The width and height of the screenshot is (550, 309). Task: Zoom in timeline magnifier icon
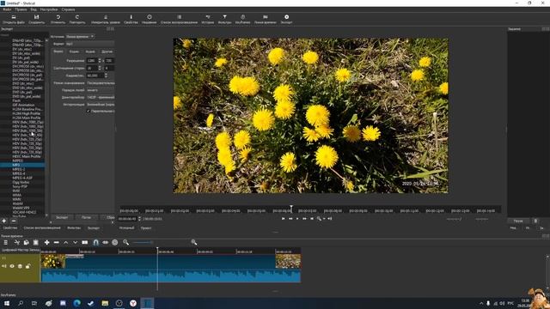click(193, 242)
